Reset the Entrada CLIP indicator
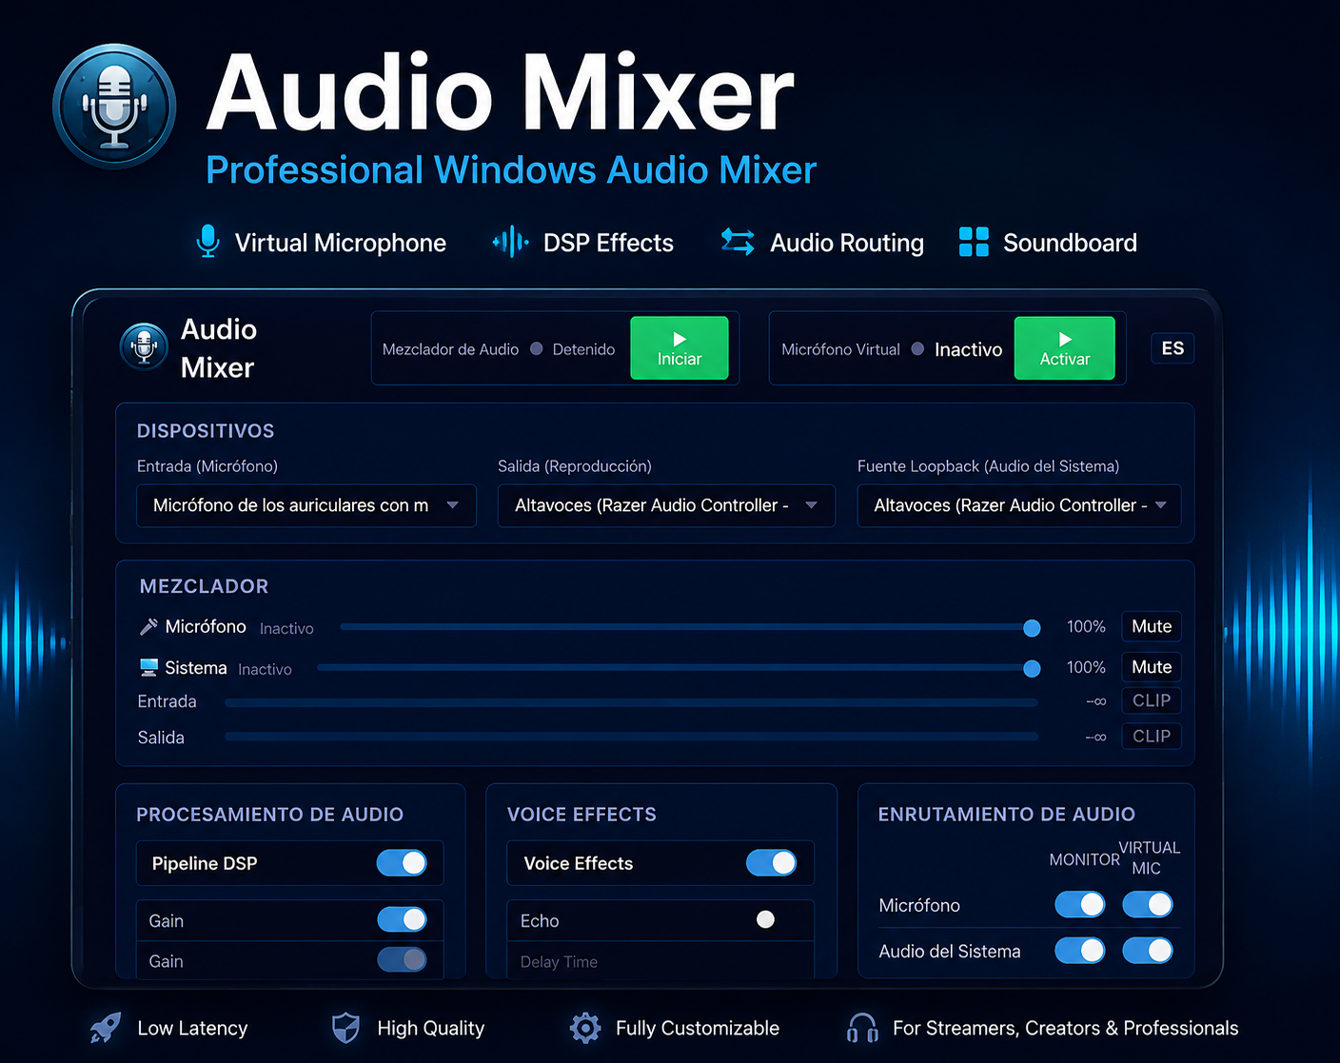 pos(1152,700)
